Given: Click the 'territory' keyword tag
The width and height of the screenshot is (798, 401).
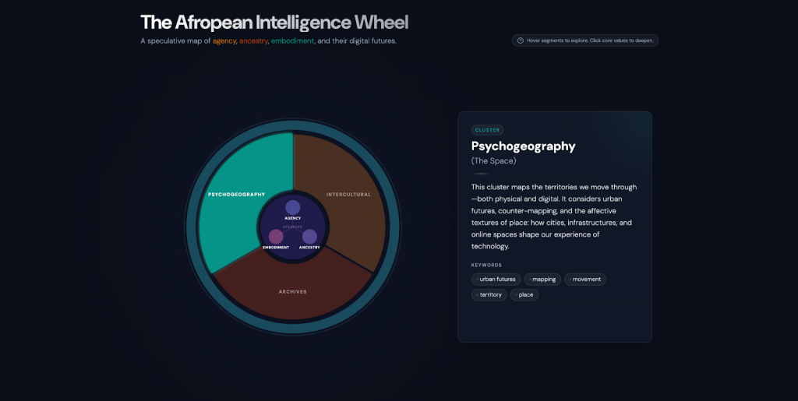Looking at the screenshot, I should (489, 295).
